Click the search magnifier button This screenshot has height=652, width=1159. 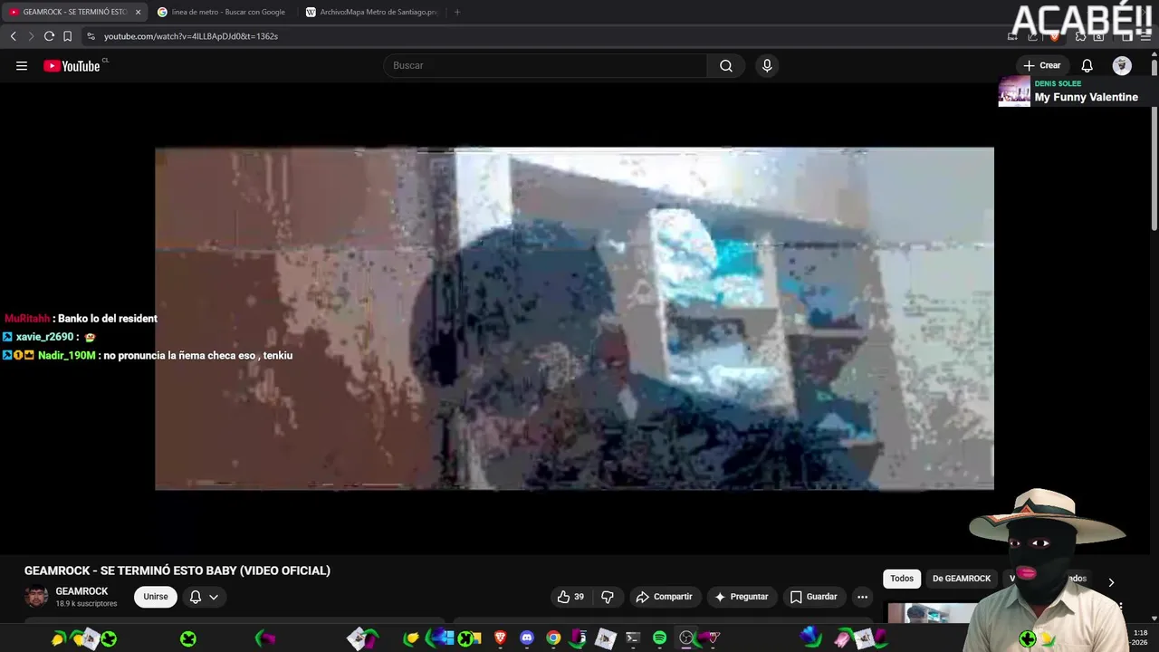[726, 65]
